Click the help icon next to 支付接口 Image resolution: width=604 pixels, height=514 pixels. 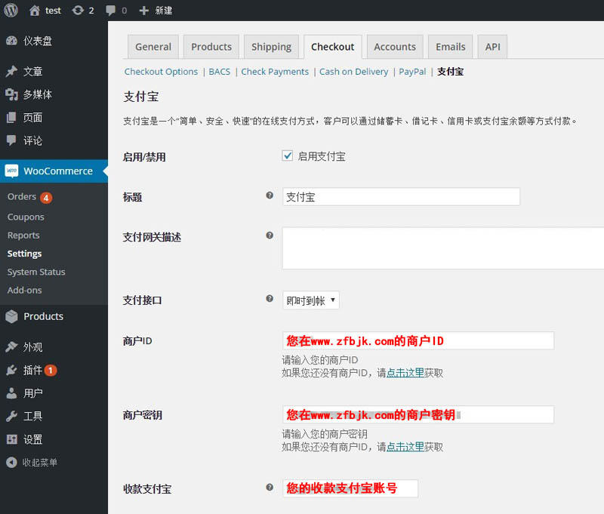270,298
